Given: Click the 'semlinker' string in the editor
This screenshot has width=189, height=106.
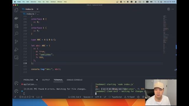Looking at the screenshot, I should pos(46,54).
